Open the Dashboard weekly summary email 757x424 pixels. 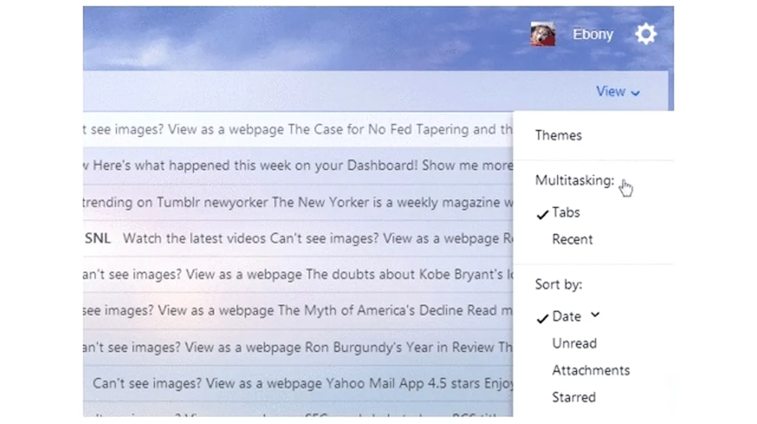pos(298,165)
